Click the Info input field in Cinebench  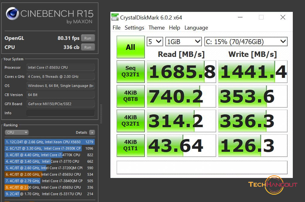(x=60, y=113)
